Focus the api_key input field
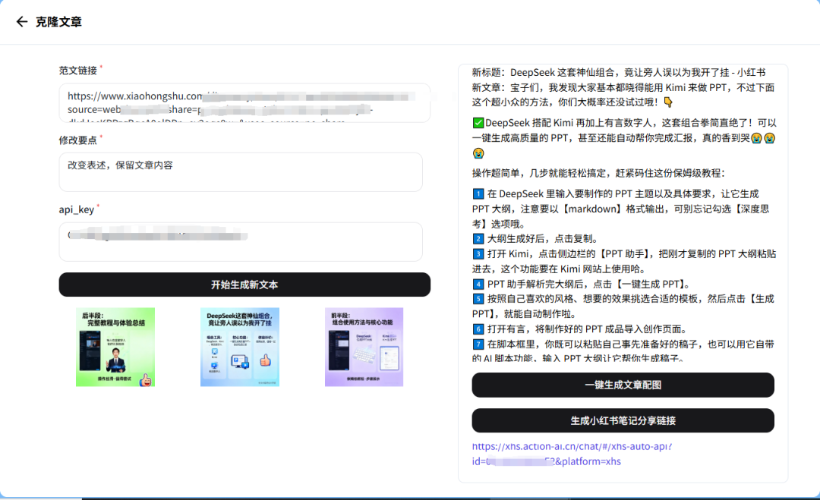This screenshot has width=820, height=500. 241,241
